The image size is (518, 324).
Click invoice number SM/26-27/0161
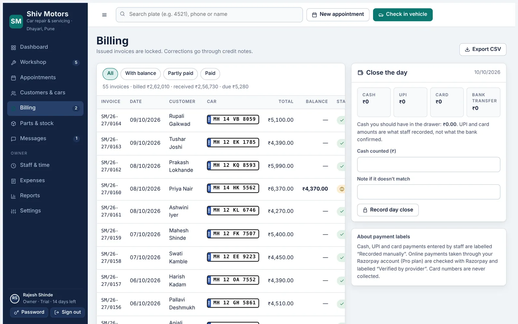point(111,211)
